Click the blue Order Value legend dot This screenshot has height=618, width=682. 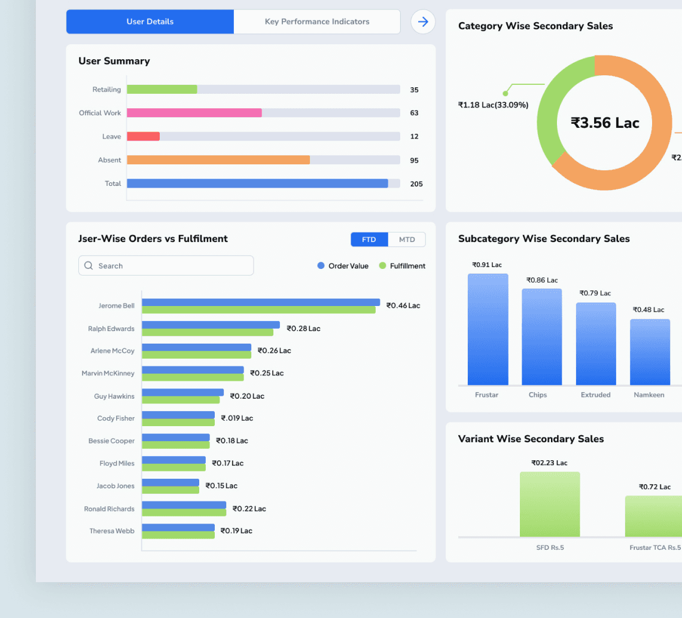321,265
